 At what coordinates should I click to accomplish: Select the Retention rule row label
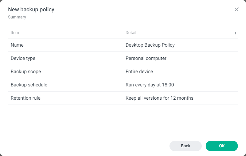(26, 98)
